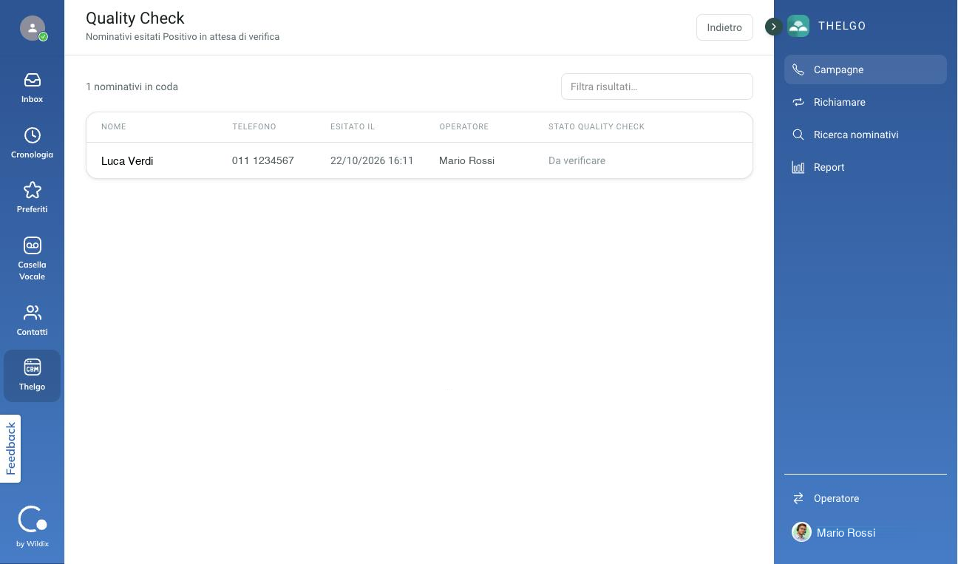Click date 22/10/2026 16:11 cell
Image resolution: width=958 pixels, height=564 pixels.
(372, 160)
